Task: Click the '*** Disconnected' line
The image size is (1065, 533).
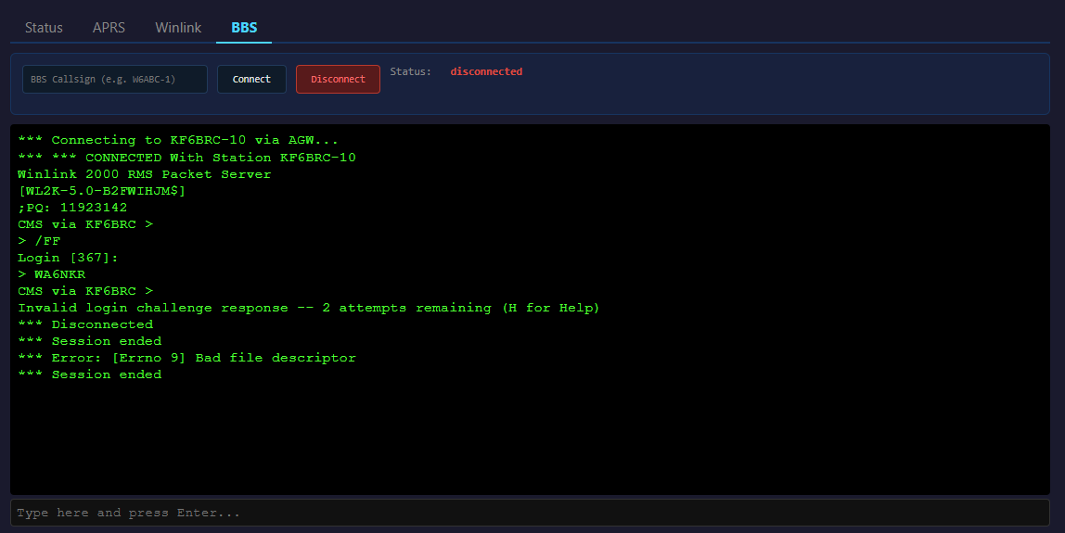Action: click(x=85, y=324)
